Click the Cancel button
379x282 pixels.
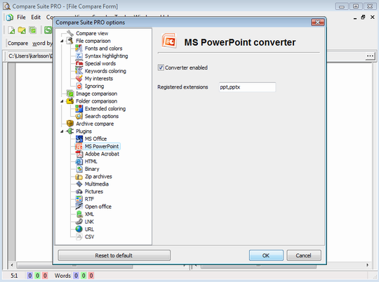304,255
